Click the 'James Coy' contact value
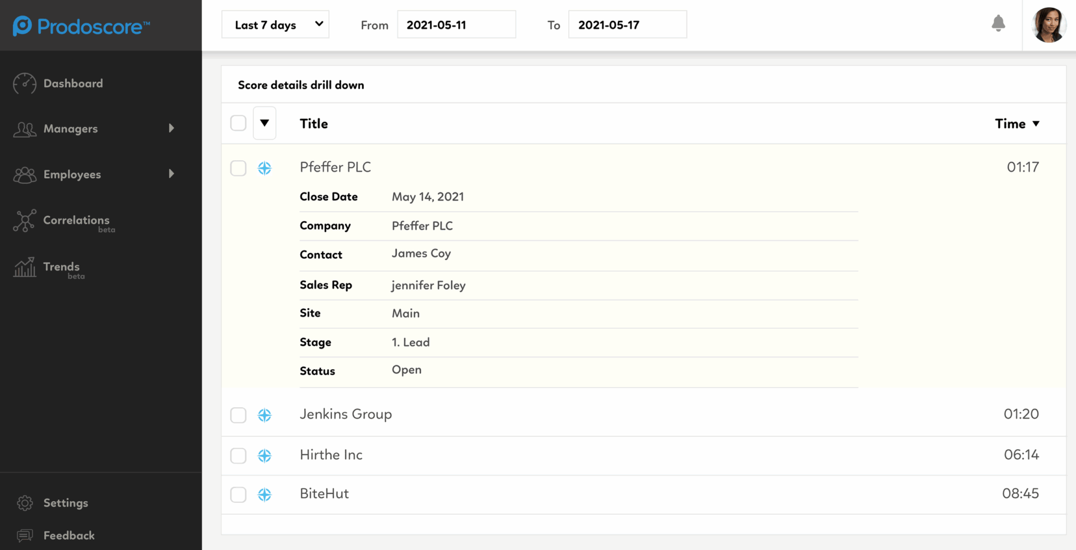Screen dimensions: 1076x550 [421, 254]
